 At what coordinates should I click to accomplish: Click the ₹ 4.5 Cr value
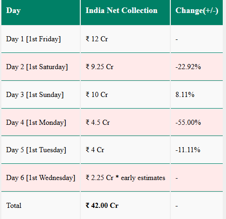[x=98, y=122]
